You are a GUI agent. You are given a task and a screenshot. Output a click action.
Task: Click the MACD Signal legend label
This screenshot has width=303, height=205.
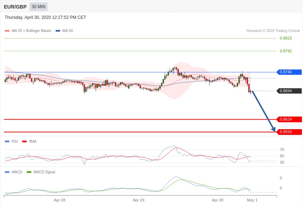point(44,172)
